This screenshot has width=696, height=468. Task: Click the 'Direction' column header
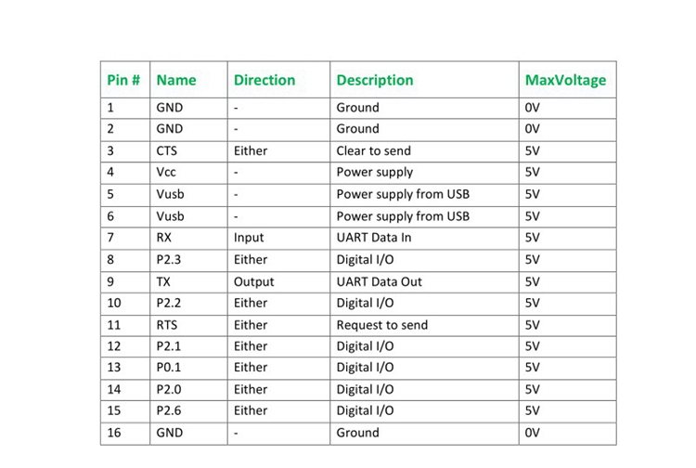pyautogui.click(x=264, y=80)
